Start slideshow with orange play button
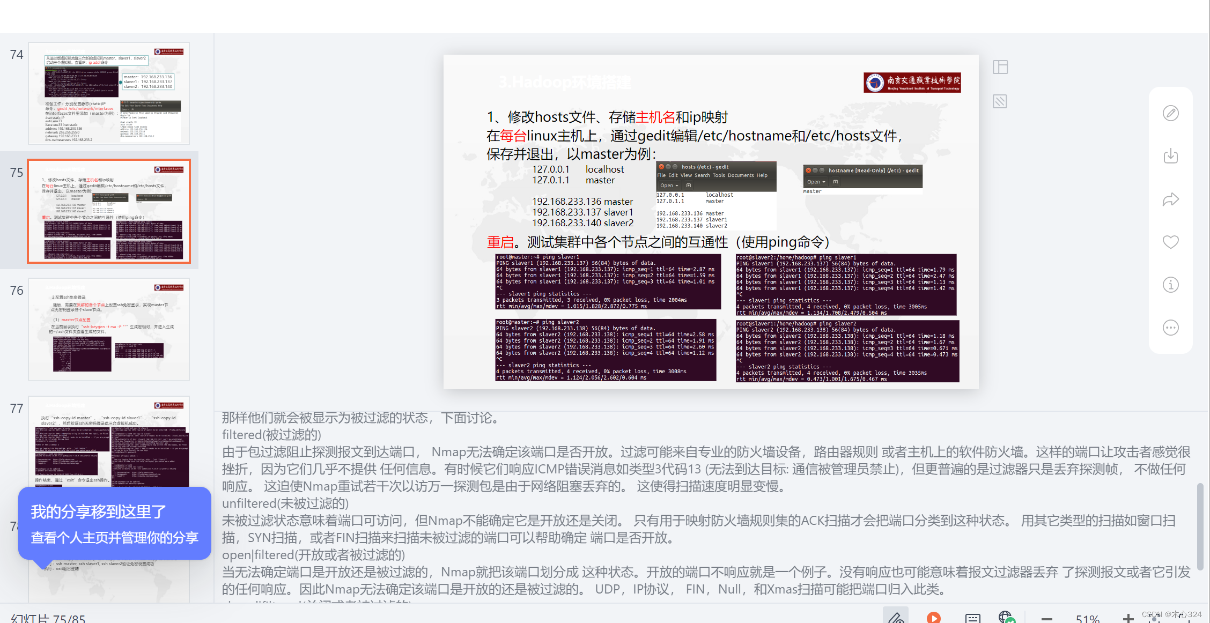Viewport: 1210px width, 623px height. pyautogui.click(x=934, y=617)
